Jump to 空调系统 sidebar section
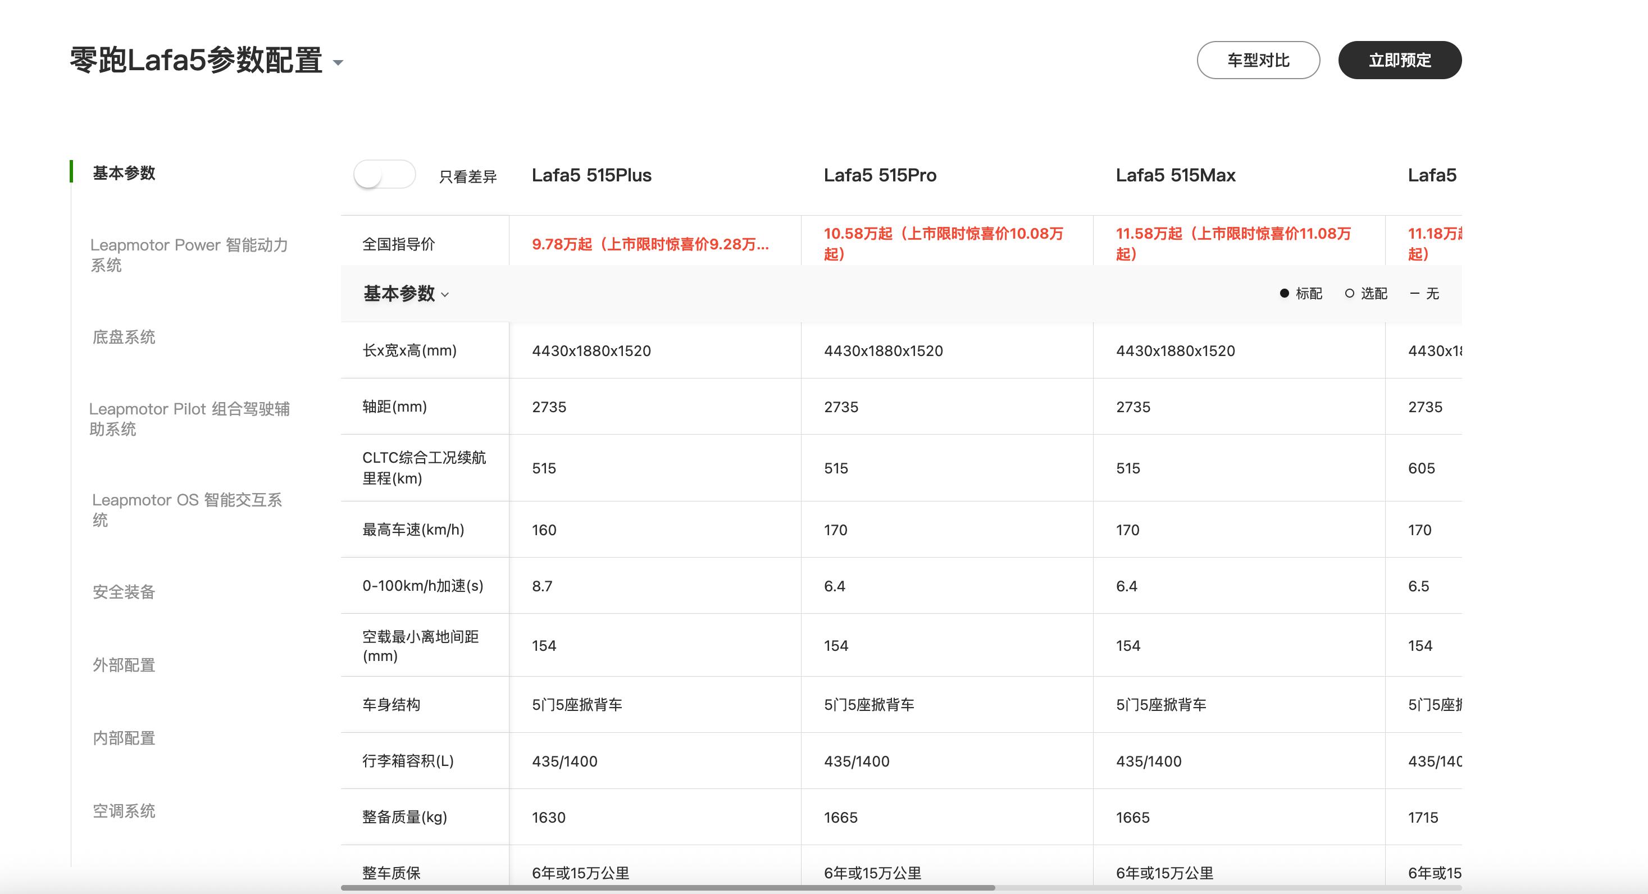Screen dimensions: 1648x894 [x=124, y=811]
